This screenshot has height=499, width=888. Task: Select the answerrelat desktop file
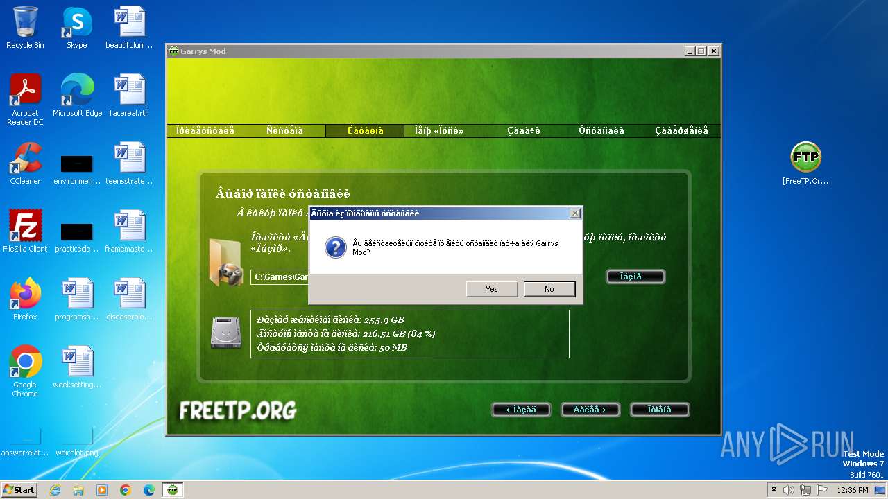point(25,442)
